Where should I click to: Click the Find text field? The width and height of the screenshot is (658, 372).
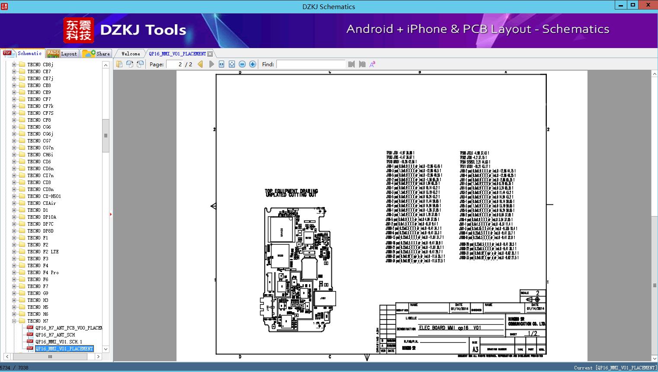pyautogui.click(x=311, y=64)
